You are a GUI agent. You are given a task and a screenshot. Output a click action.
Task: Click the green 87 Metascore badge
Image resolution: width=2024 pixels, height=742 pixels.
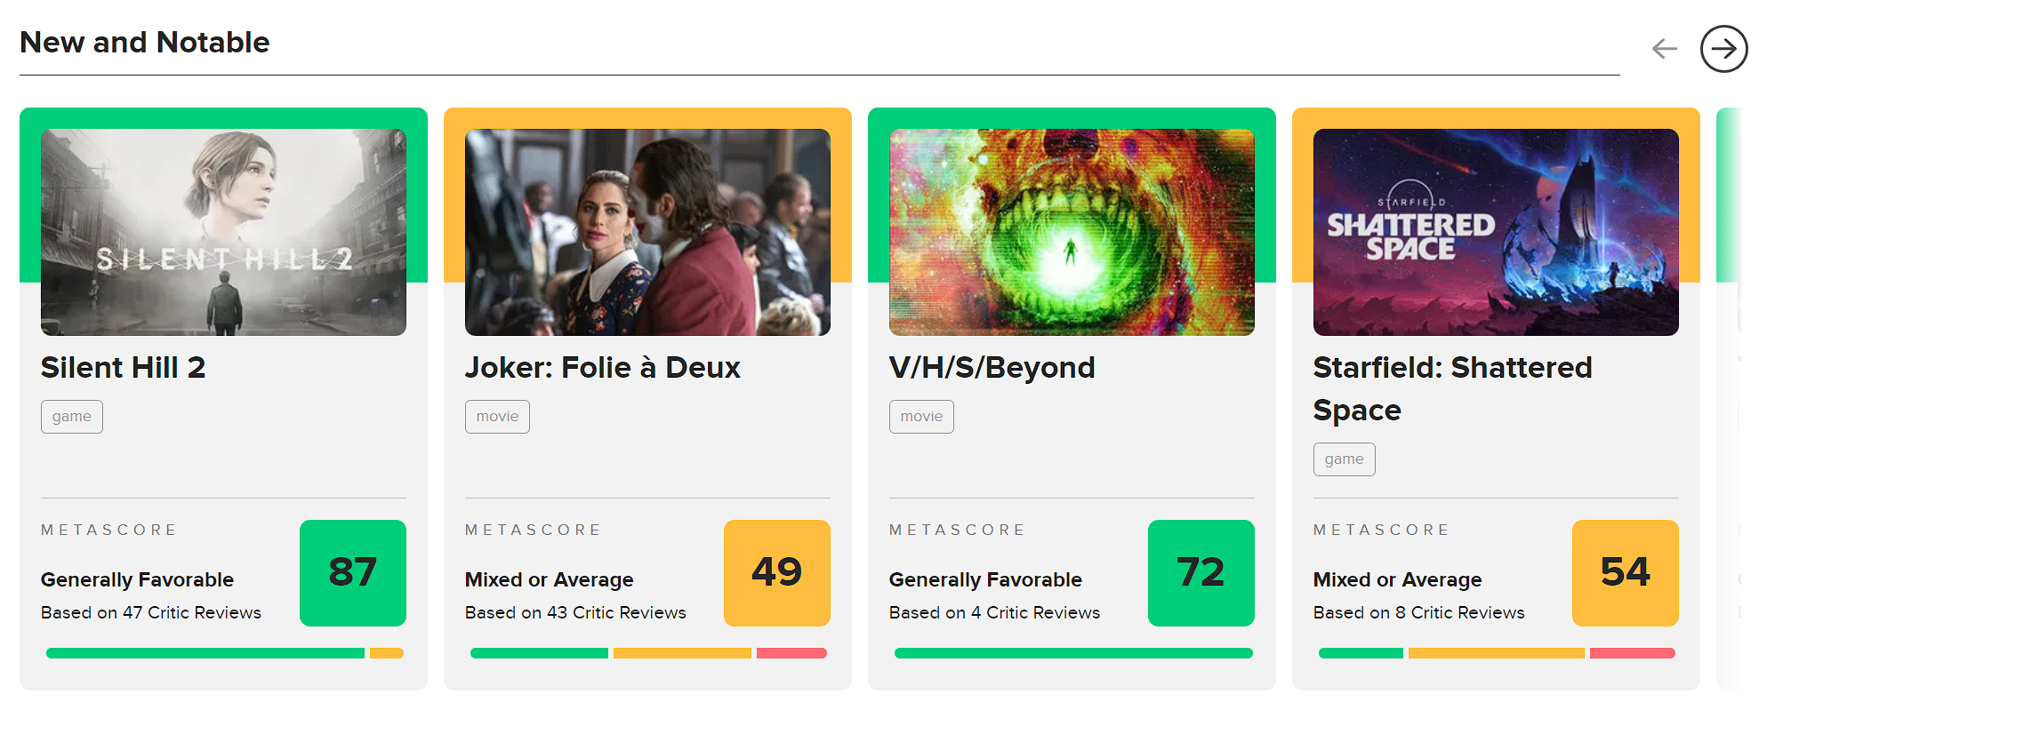pyautogui.click(x=353, y=573)
